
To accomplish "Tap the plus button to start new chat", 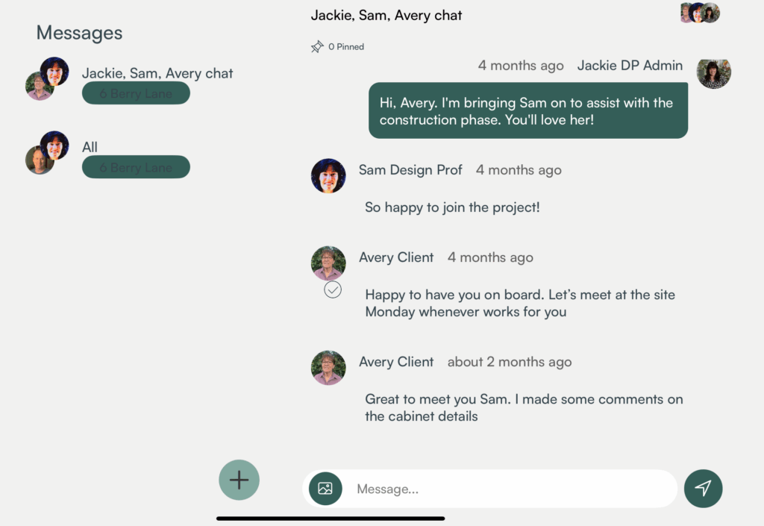I will (239, 480).
